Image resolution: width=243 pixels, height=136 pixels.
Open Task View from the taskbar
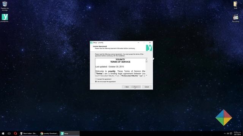coord(9,133)
